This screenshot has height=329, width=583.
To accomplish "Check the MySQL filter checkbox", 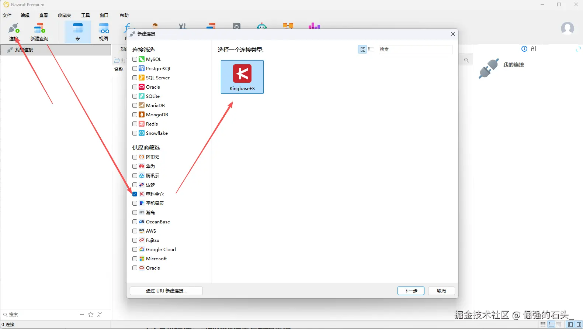I will [135, 59].
